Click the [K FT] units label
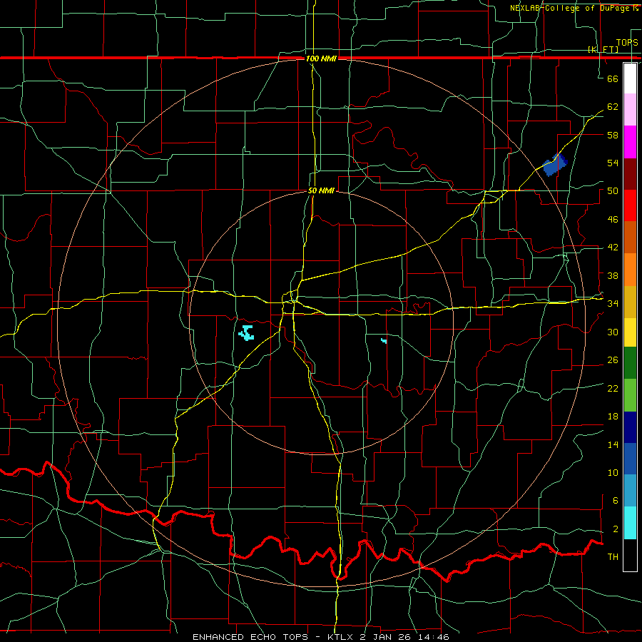The height and width of the screenshot is (642, 642). (x=603, y=49)
